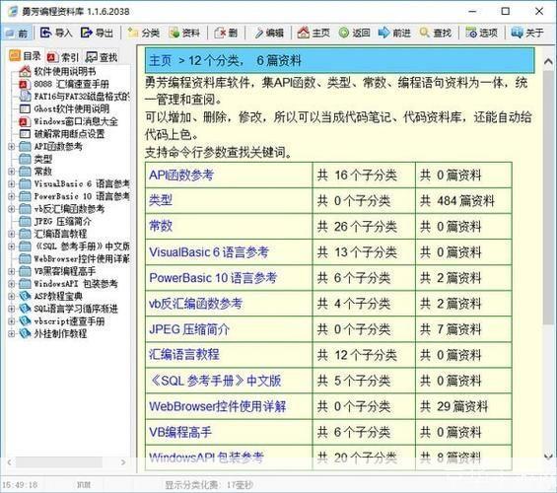The height and width of the screenshot is (493, 557).
Task: Open FAT16与FAT32 disk format document
Action: 82,97
